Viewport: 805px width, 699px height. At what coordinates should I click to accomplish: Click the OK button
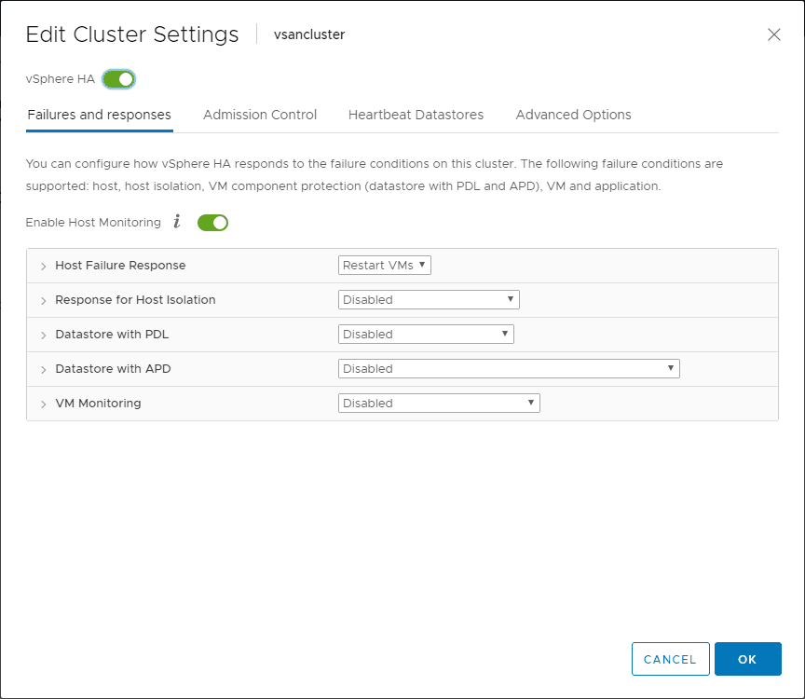click(747, 659)
